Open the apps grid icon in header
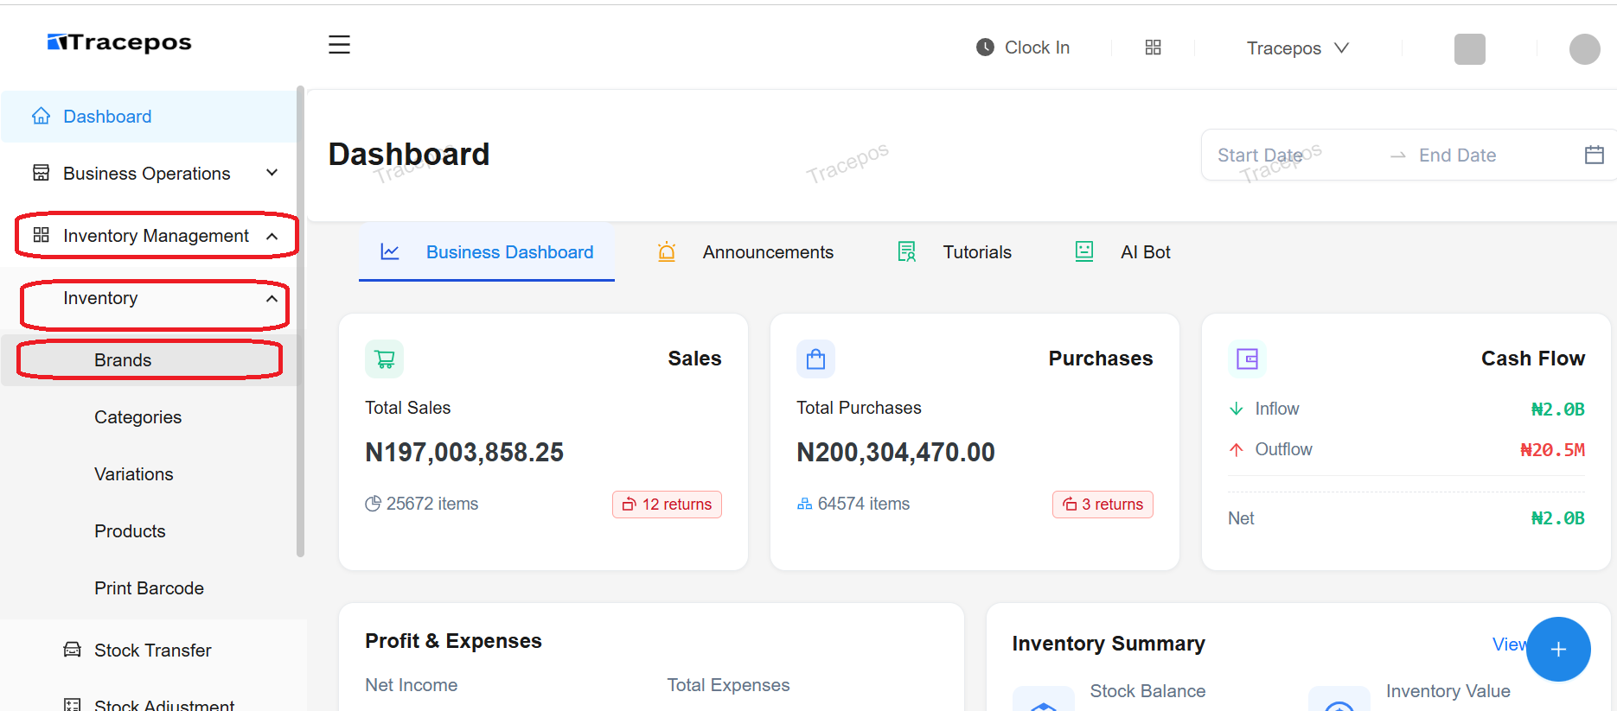This screenshot has height=711, width=1617. coord(1153,48)
